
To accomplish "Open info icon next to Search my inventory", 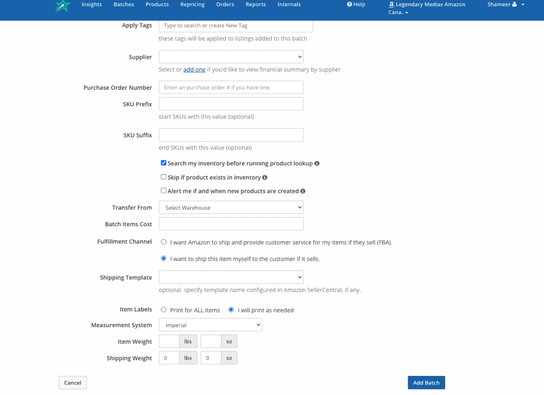I will 317,164.
